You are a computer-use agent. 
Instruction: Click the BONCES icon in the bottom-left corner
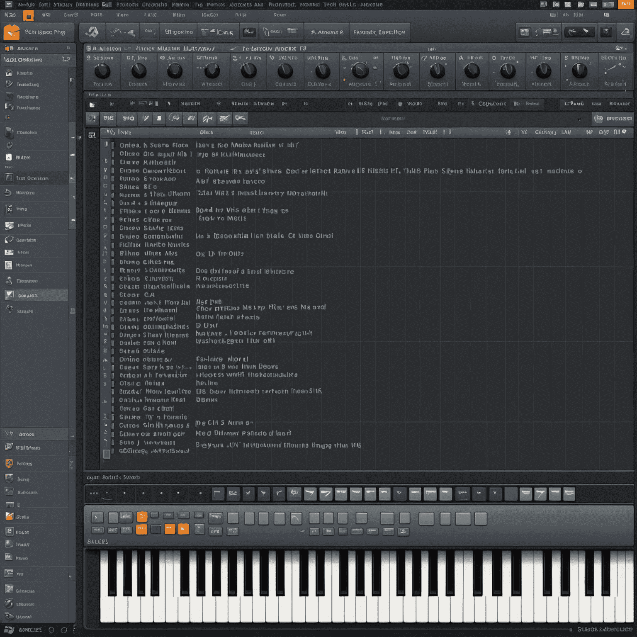click(9, 630)
